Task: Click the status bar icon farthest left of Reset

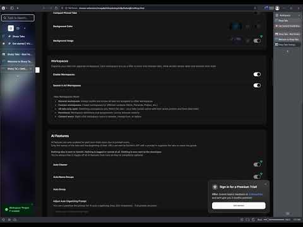Action: pyautogui.click(x=242, y=219)
